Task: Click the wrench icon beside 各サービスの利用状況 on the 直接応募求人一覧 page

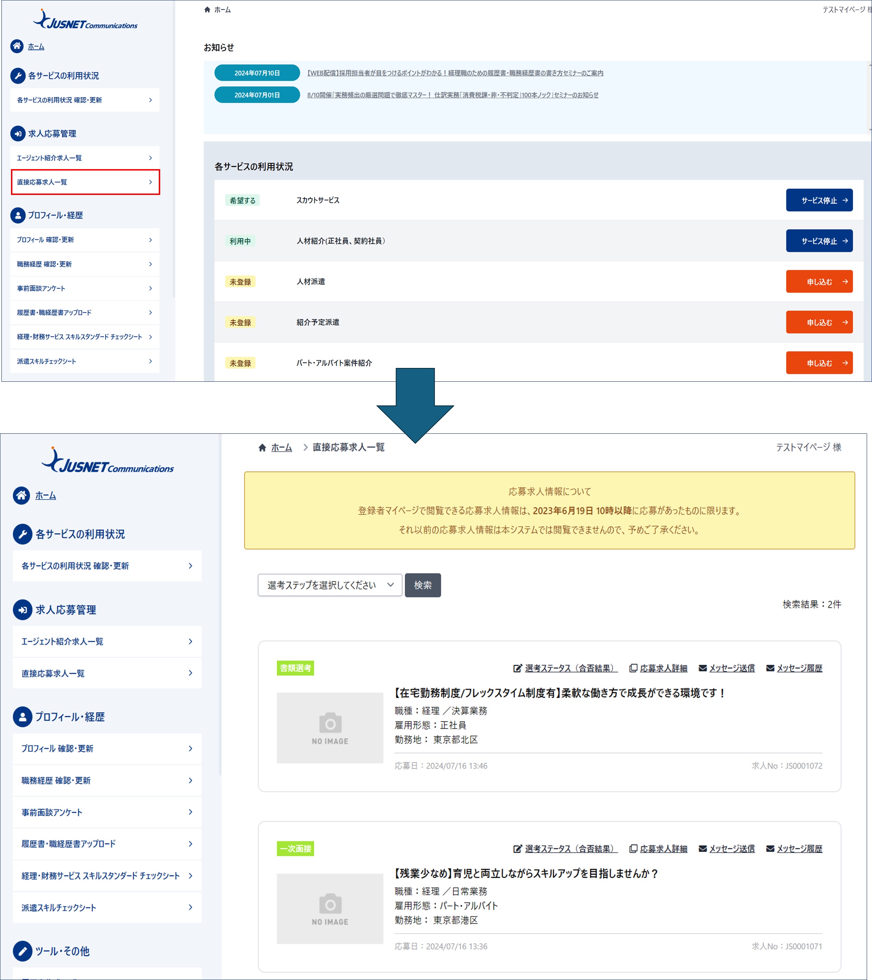Action: (22, 534)
